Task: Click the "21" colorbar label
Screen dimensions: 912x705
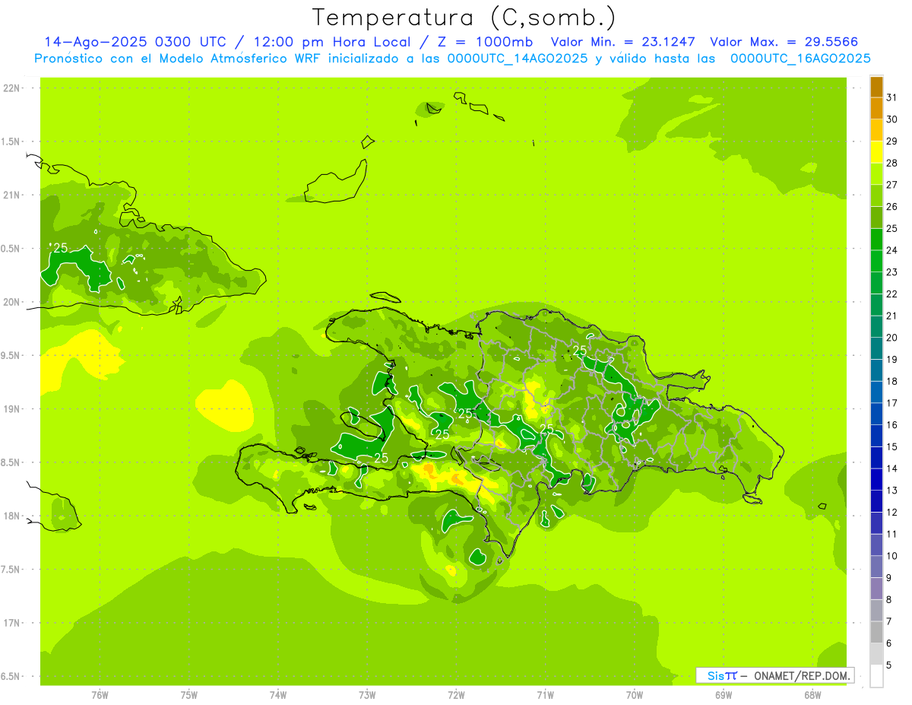Action: pos(891,316)
